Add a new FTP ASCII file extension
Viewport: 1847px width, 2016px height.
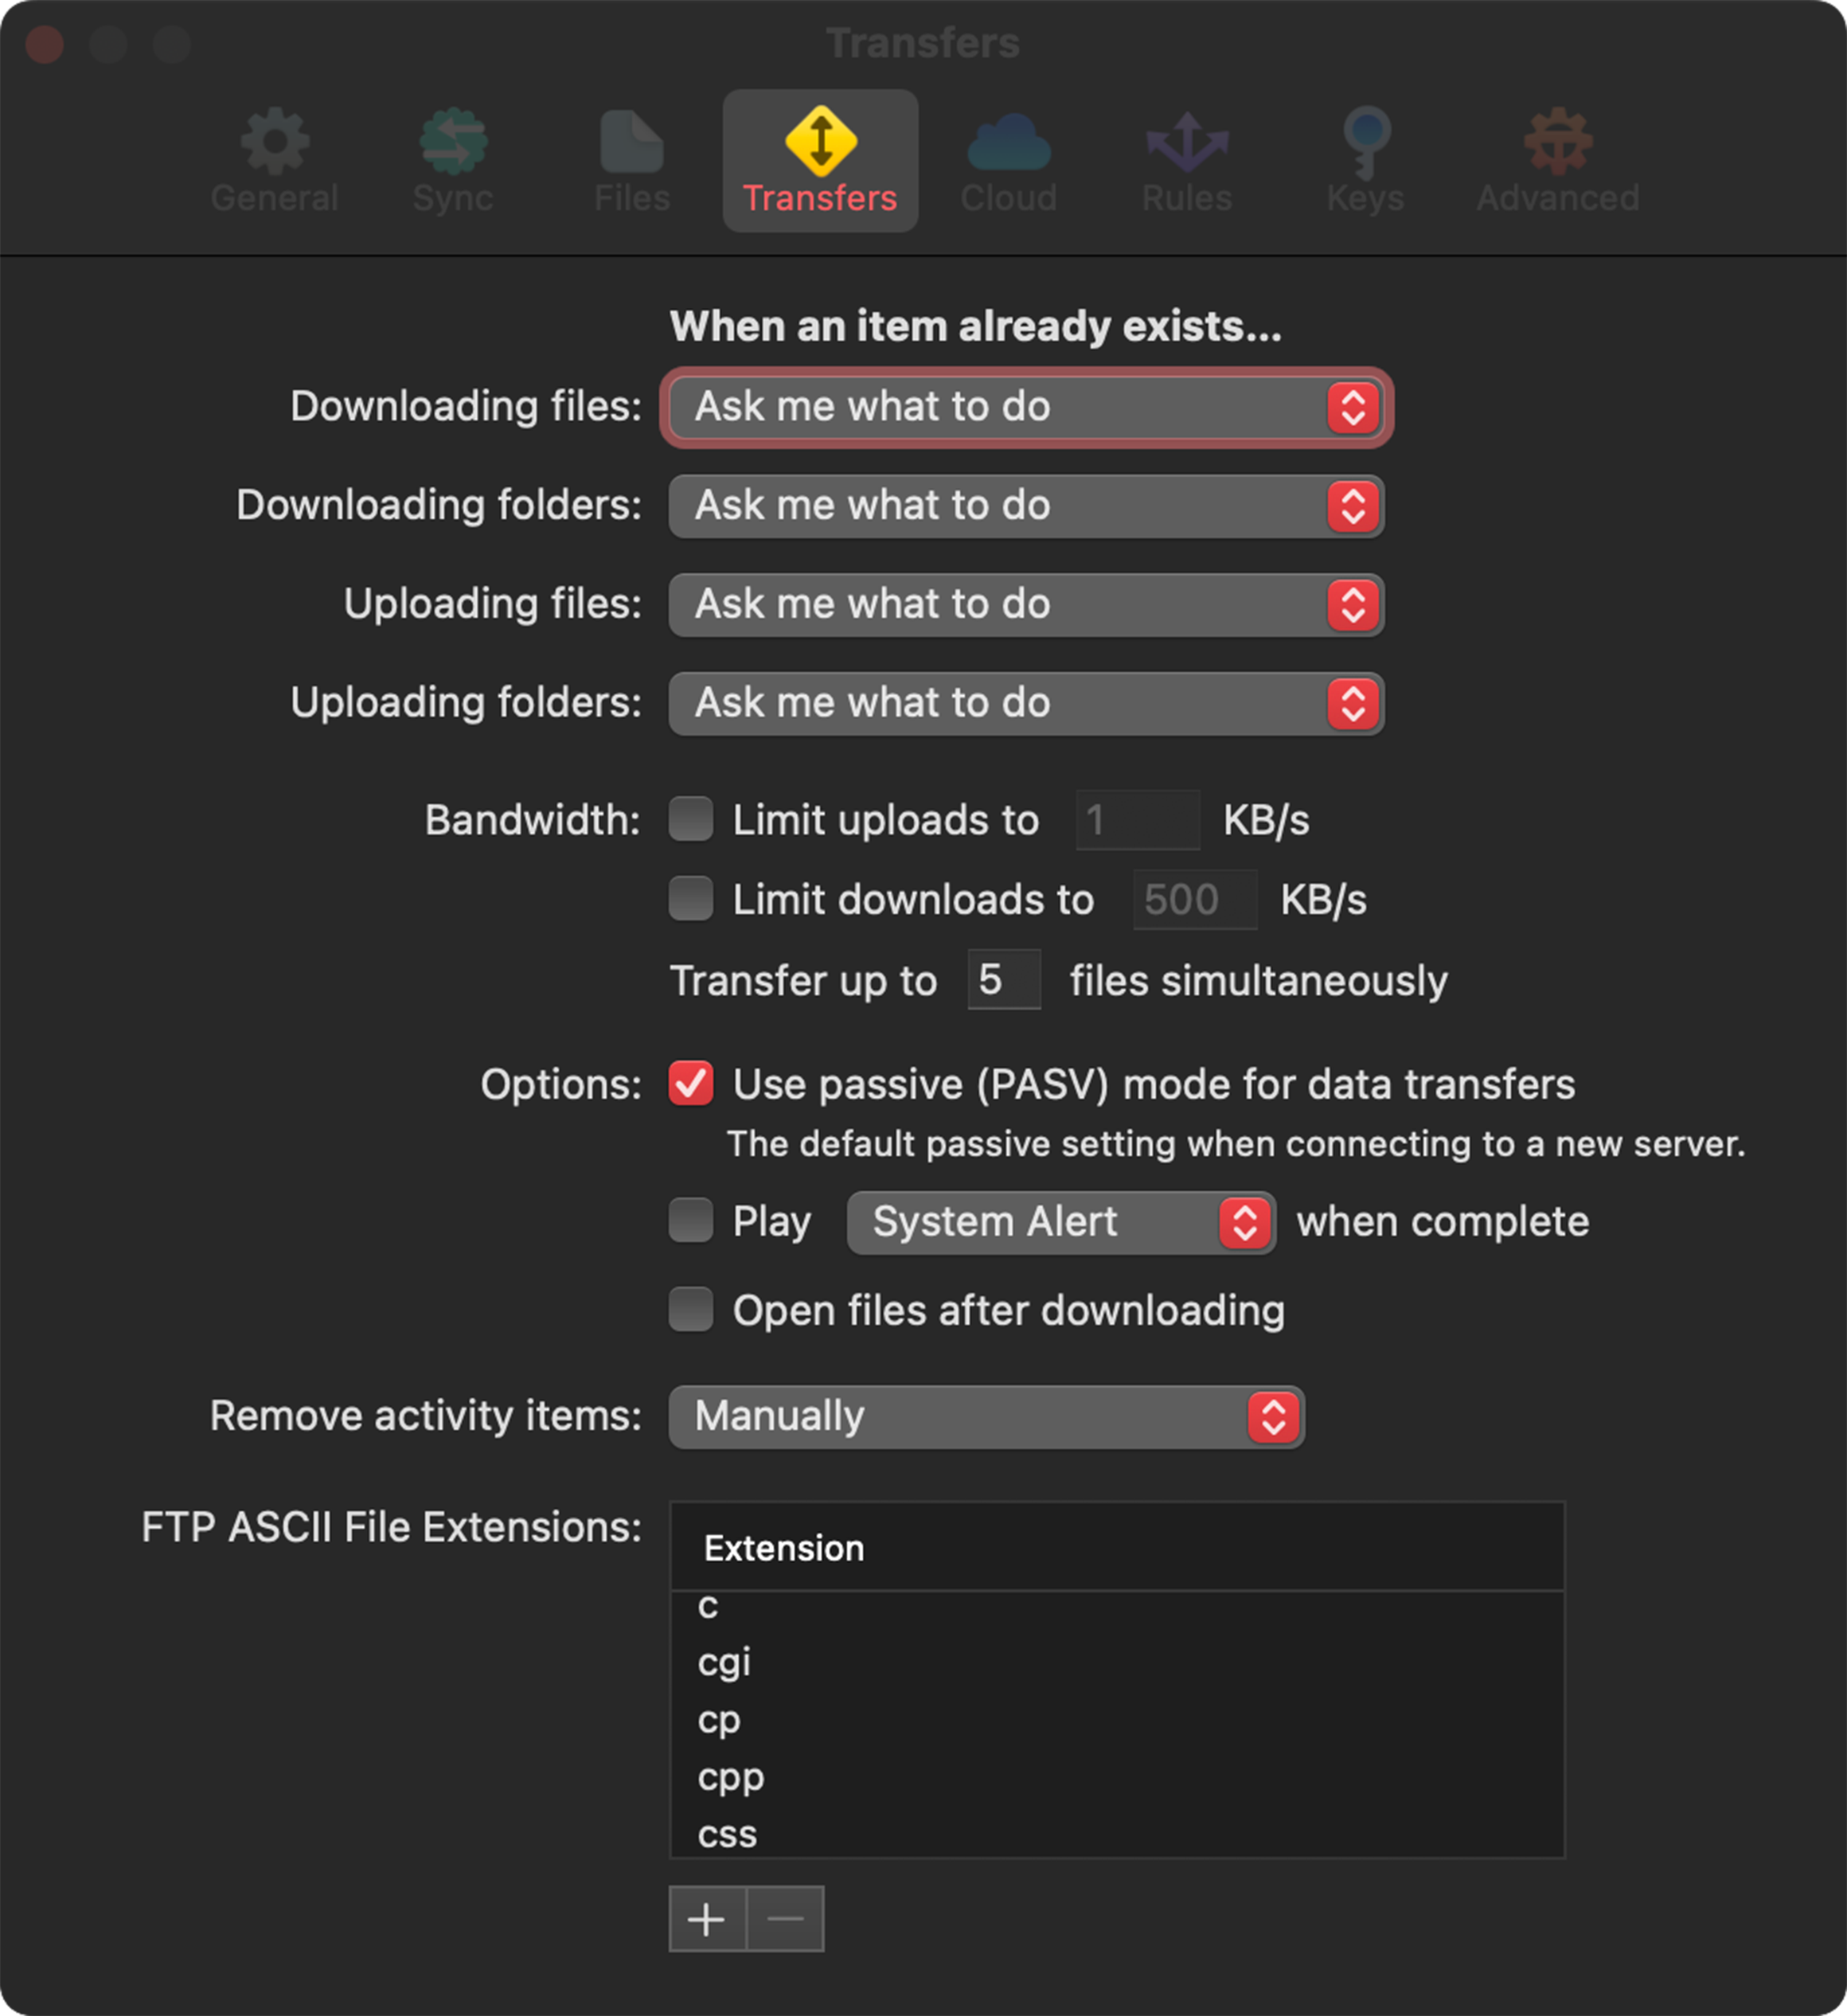tap(707, 1918)
